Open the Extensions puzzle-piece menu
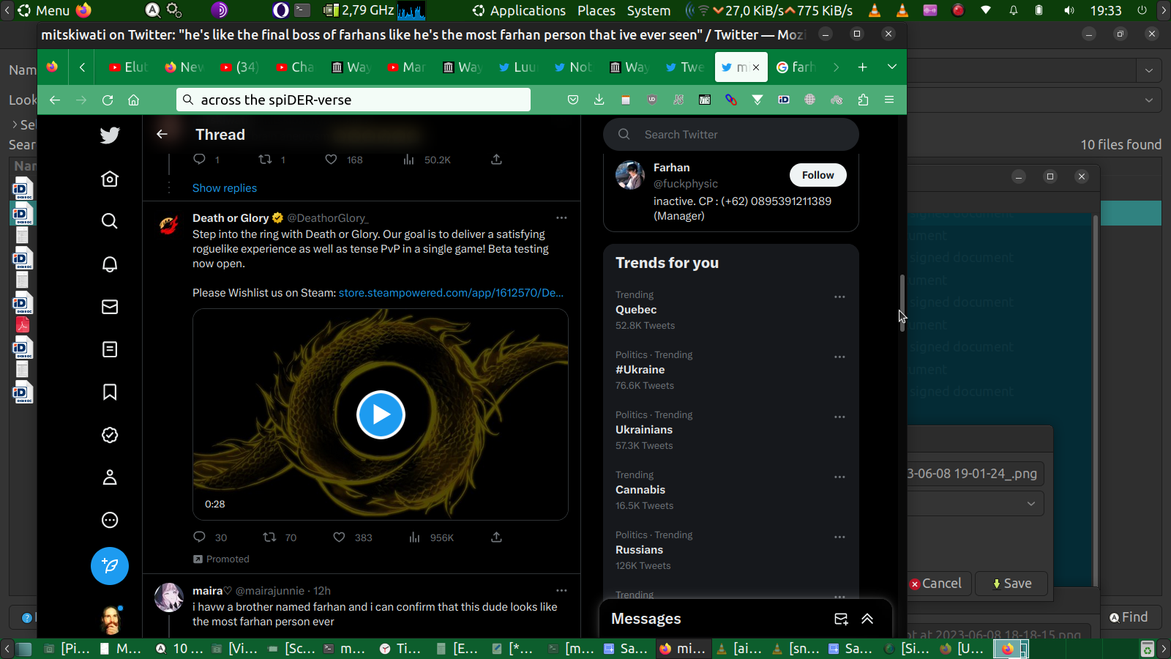The image size is (1171, 659). point(863,100)
